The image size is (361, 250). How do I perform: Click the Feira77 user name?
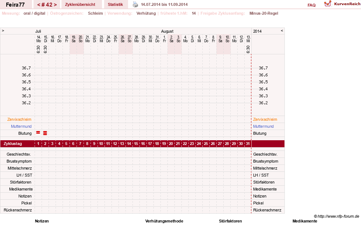15,5
